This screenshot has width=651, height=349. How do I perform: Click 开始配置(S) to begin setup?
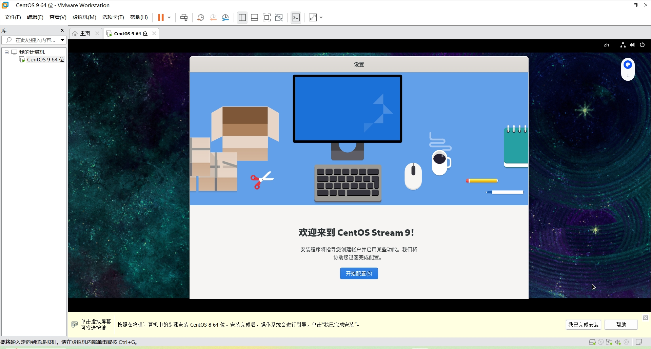click(x=359, y=273)
